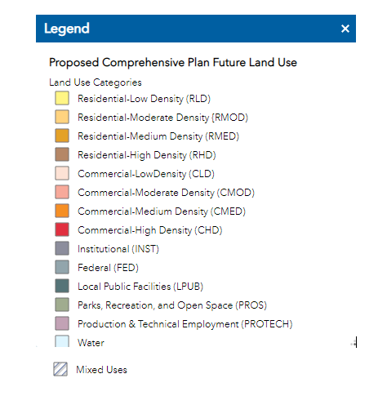
Task: Click the Residential-Medium Density swatch
Action: click(62, 136)
